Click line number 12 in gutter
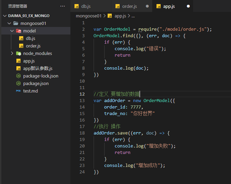This screenshot has width=231, height=184. tap(82, 94)
